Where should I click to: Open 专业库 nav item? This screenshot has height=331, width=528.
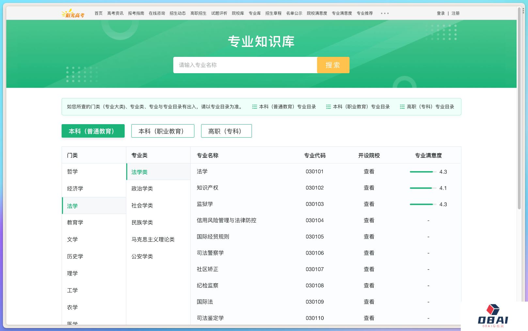click(x=255, y=13)
